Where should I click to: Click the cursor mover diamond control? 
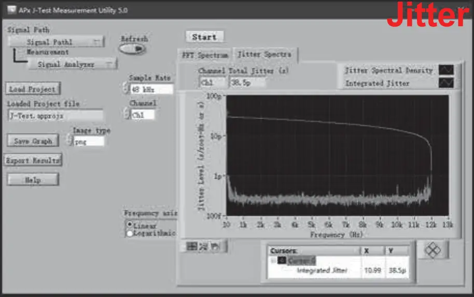(x=433, y=250)
